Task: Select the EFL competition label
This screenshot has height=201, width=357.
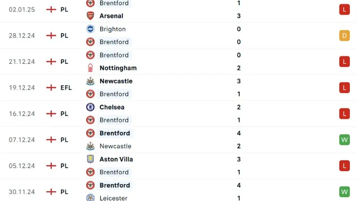Action: pyautogui.click(x=66, y=88)
